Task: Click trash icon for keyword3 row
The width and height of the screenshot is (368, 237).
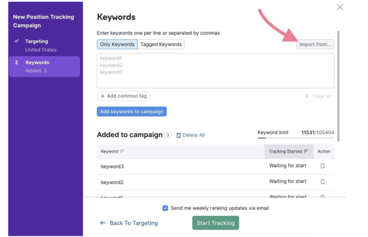Action: [x=322, y=166]
